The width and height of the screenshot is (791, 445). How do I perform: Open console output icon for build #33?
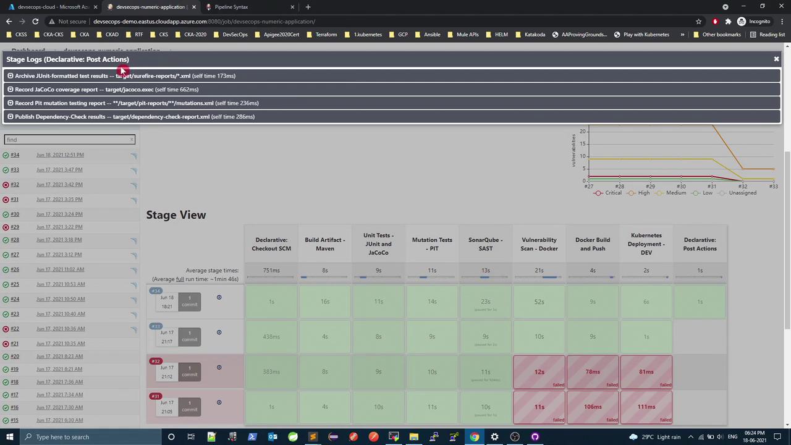133,170
